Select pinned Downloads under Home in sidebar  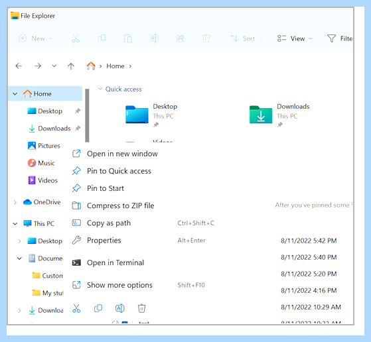(54, 129)
